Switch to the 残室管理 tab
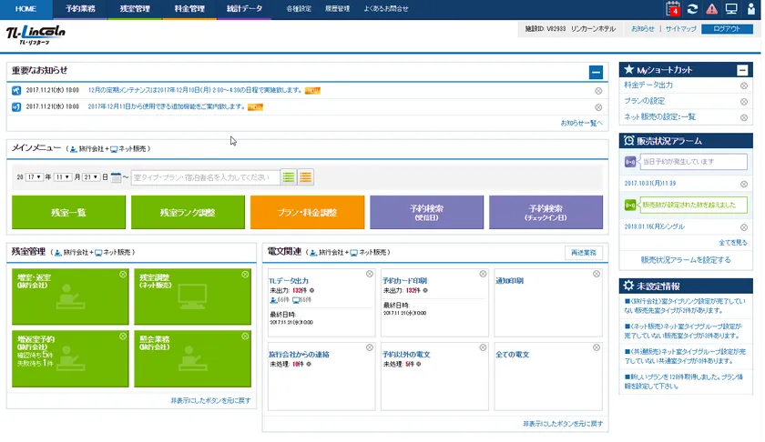 [135, 9]
